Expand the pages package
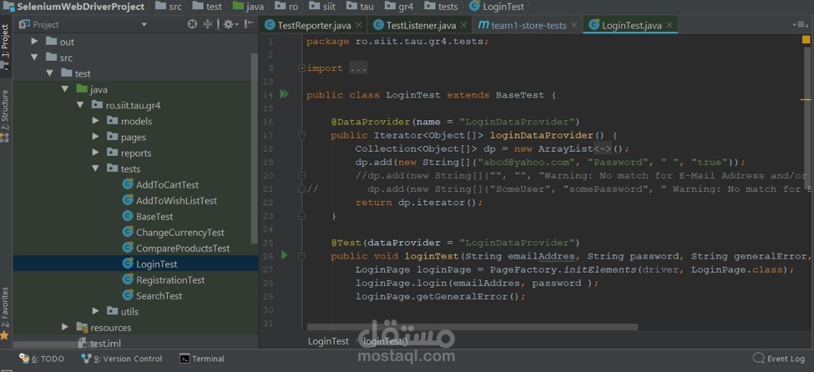This screenshot has width=814, height=372. click(x=95, y=137)
